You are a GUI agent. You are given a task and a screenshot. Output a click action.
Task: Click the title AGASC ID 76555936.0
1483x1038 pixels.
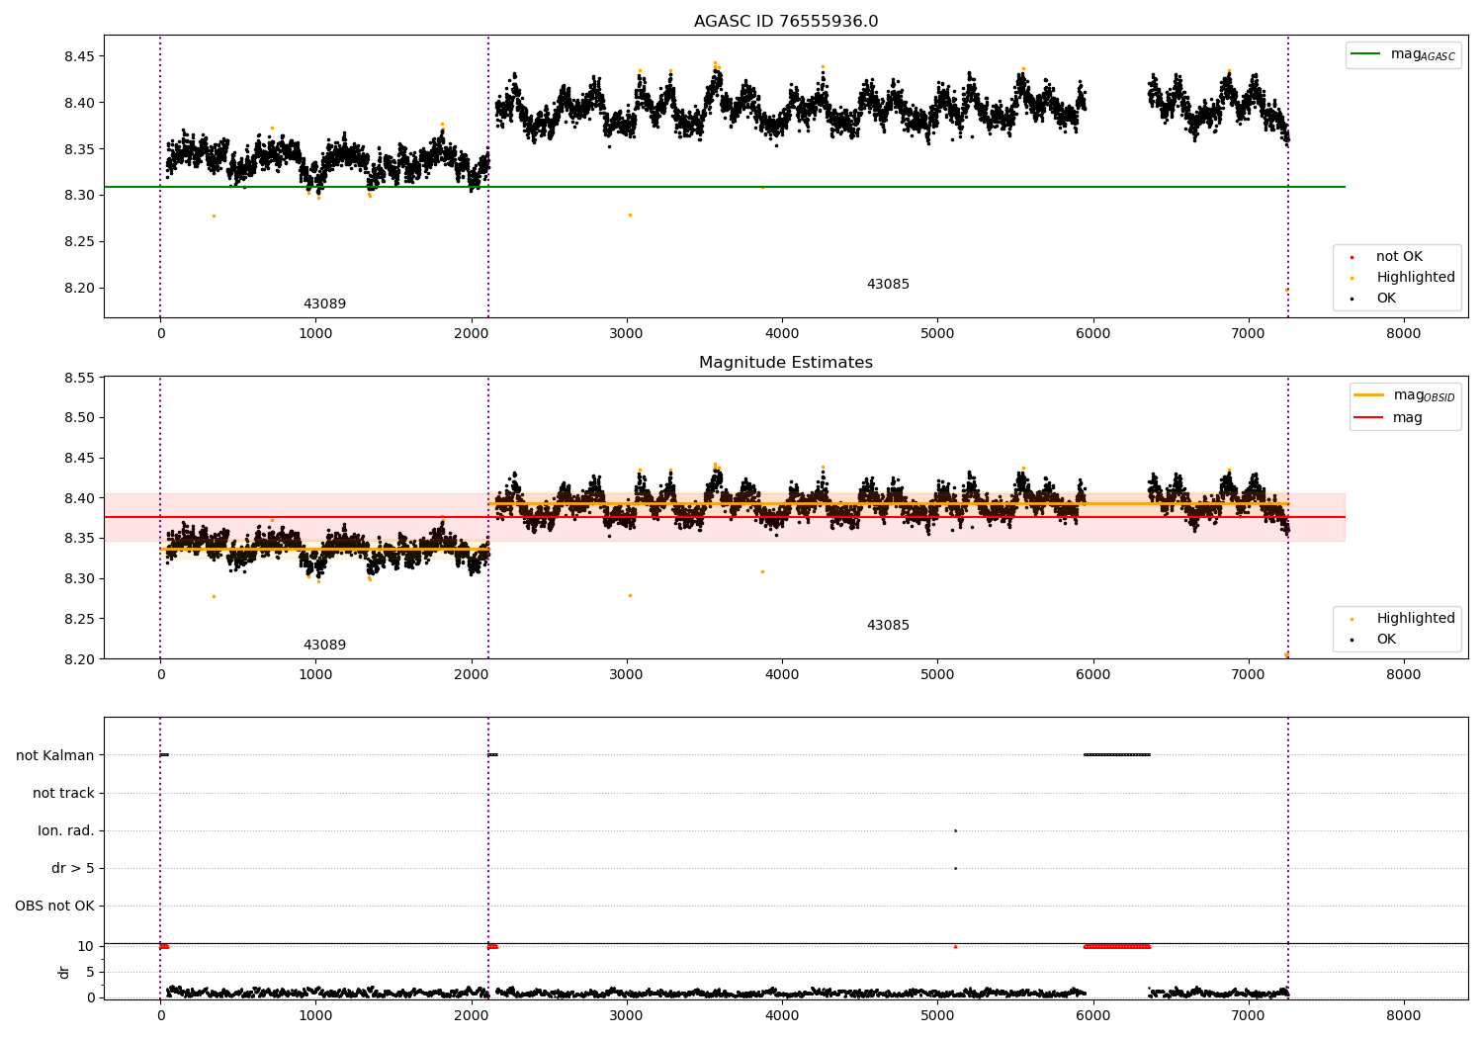click(x=786, y=22)
